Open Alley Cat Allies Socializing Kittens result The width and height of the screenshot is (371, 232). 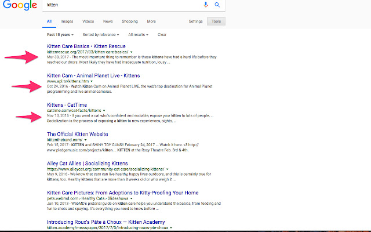(x=87, y=164)
